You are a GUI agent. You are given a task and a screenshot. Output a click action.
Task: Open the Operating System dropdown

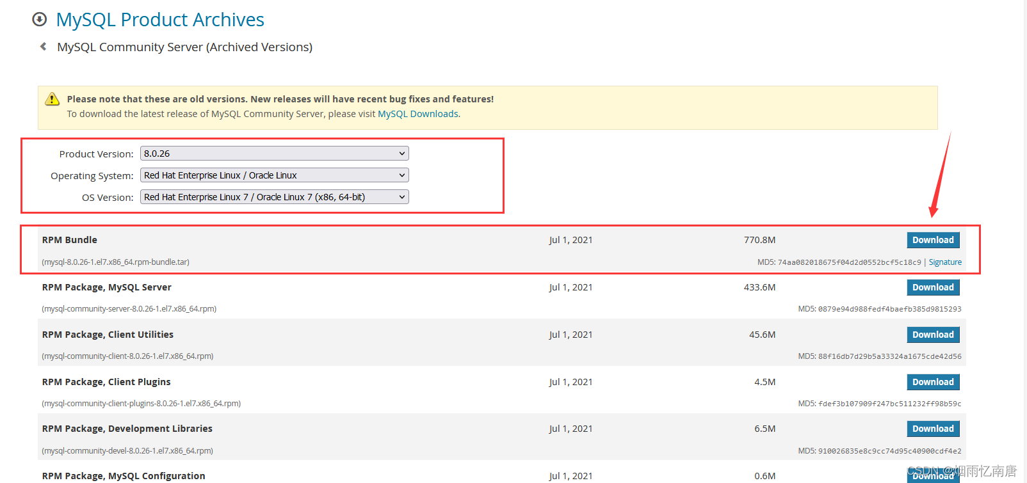point(274,175)
